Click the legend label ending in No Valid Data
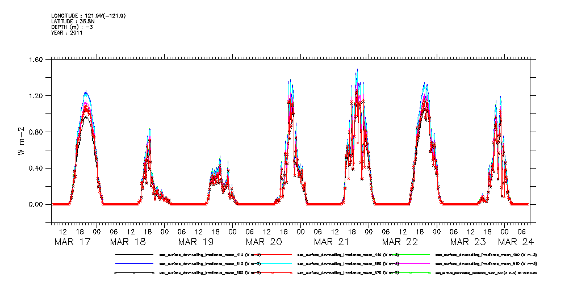Screen dimensions: 573x286 tap(486, 273)
